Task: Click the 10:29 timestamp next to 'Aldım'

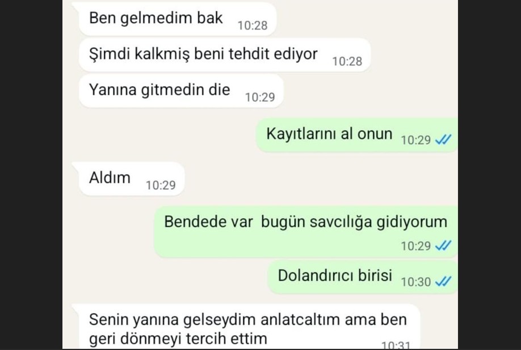Action: [161, 185]
